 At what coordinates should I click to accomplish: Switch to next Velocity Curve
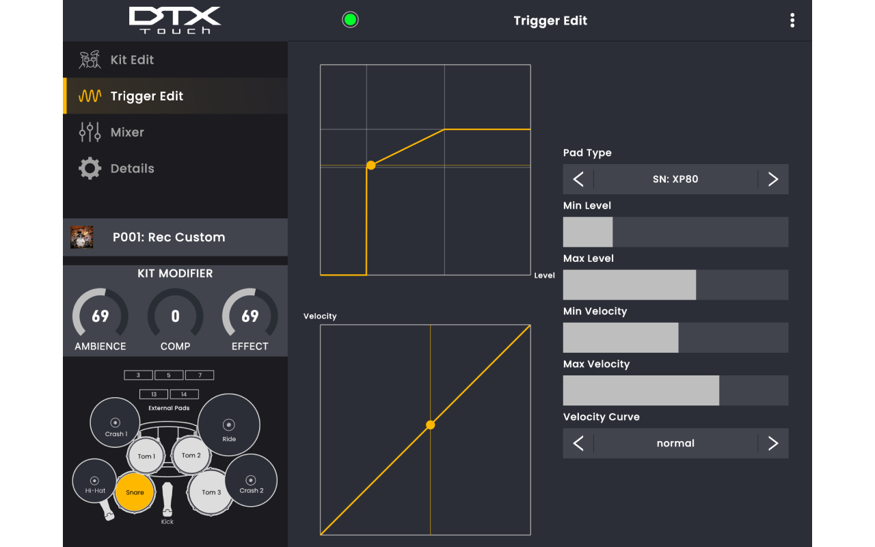click(773, 443)
